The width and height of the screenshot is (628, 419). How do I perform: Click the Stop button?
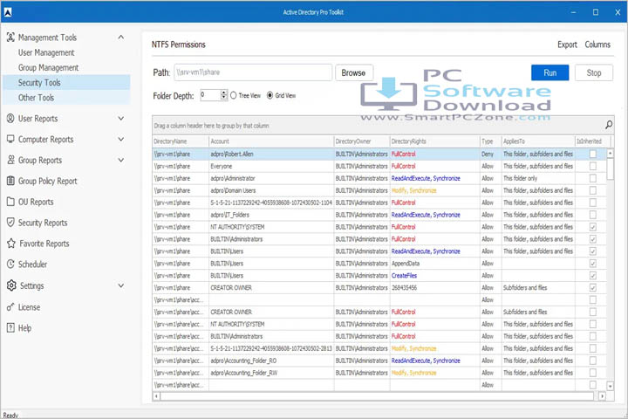[594, 72]
